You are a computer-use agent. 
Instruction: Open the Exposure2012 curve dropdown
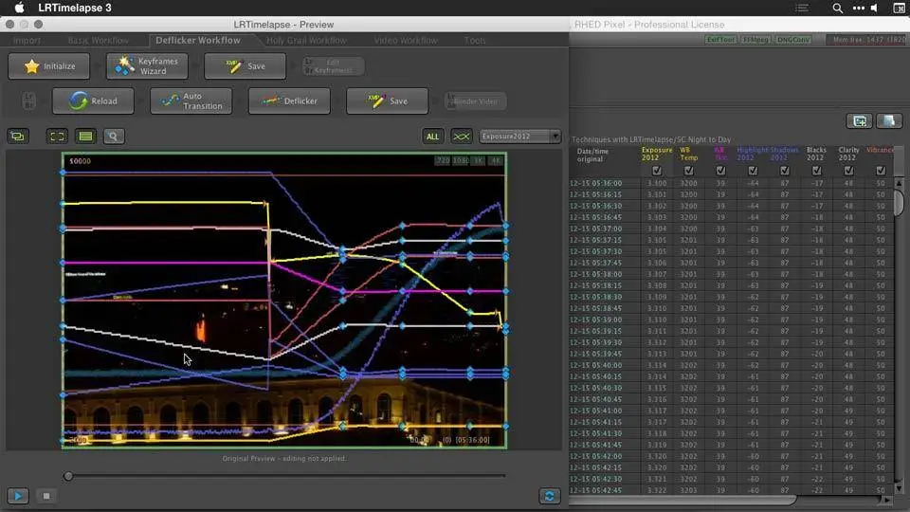(x=519, y=137)
